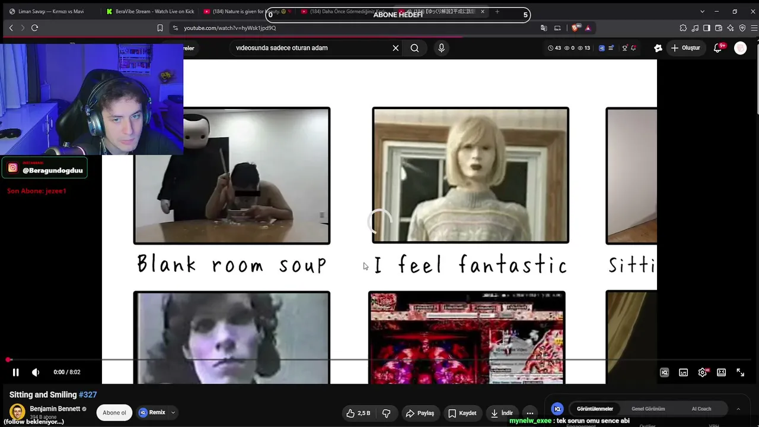Screen dimensions: 759x427
Task: Open the browser main hamburger menu
Action: pyautogui.click(x=754, y=28)
